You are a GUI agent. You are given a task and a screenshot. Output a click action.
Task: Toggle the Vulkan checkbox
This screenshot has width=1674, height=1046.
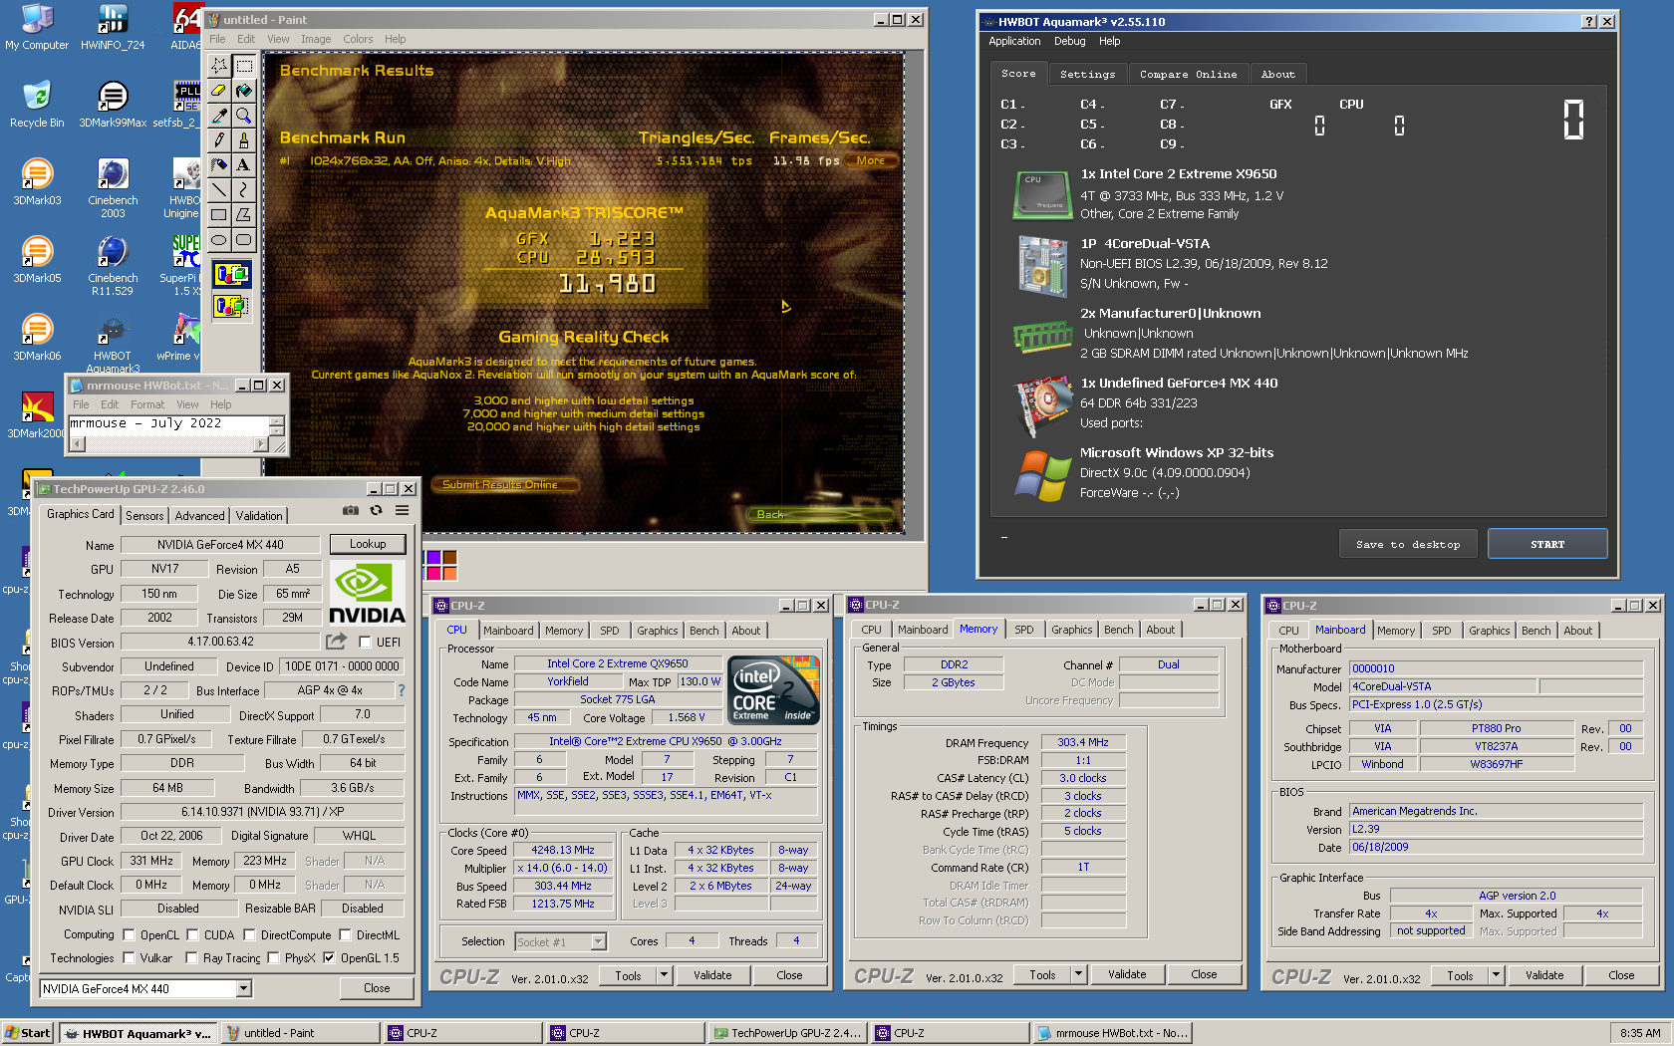(x=129, y=958)
